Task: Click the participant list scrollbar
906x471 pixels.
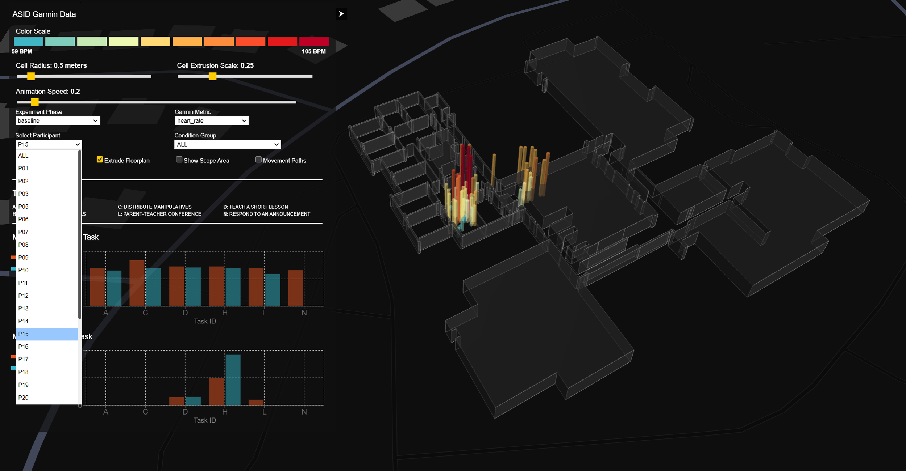Action: (x=80, y=235)
